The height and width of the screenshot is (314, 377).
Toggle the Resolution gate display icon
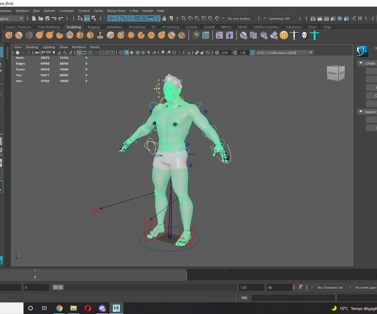click(90, 53)
